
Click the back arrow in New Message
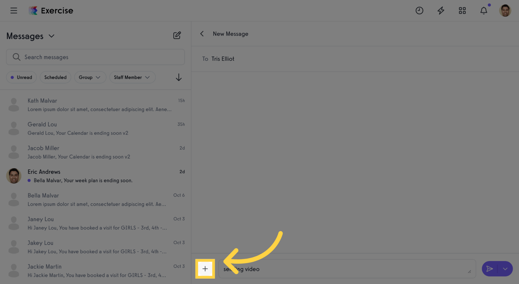click(x=202, y=33)
